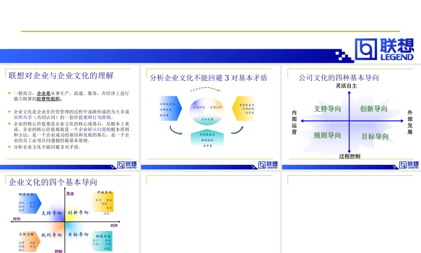This screenshot has height=253, width=421.
Task: Click the blue 群体关系 shape
Action: pos(29,203)
